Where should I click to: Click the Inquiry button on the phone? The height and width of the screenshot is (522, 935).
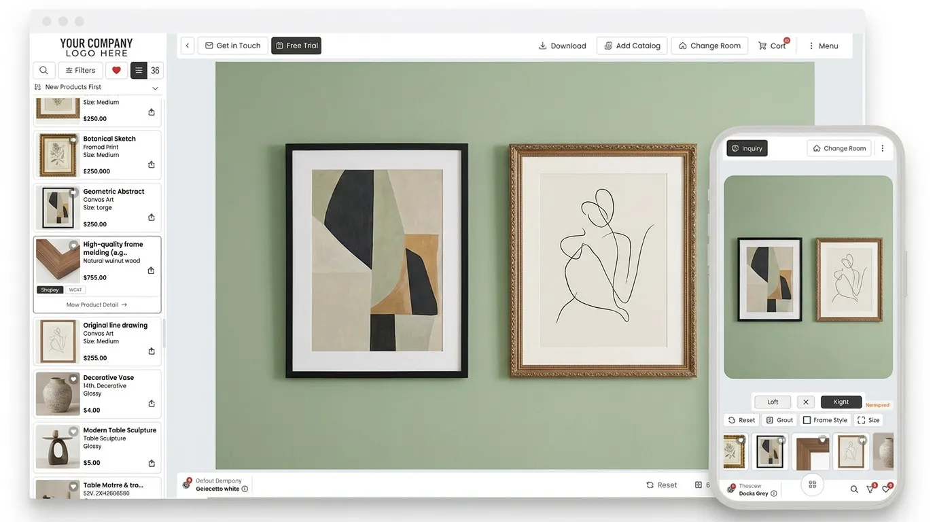click(x=747, y=148)
